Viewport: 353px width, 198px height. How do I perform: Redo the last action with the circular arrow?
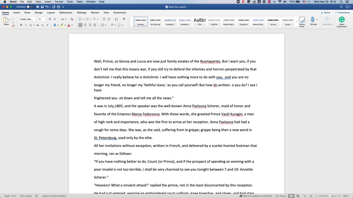click(x=53, y=7)
